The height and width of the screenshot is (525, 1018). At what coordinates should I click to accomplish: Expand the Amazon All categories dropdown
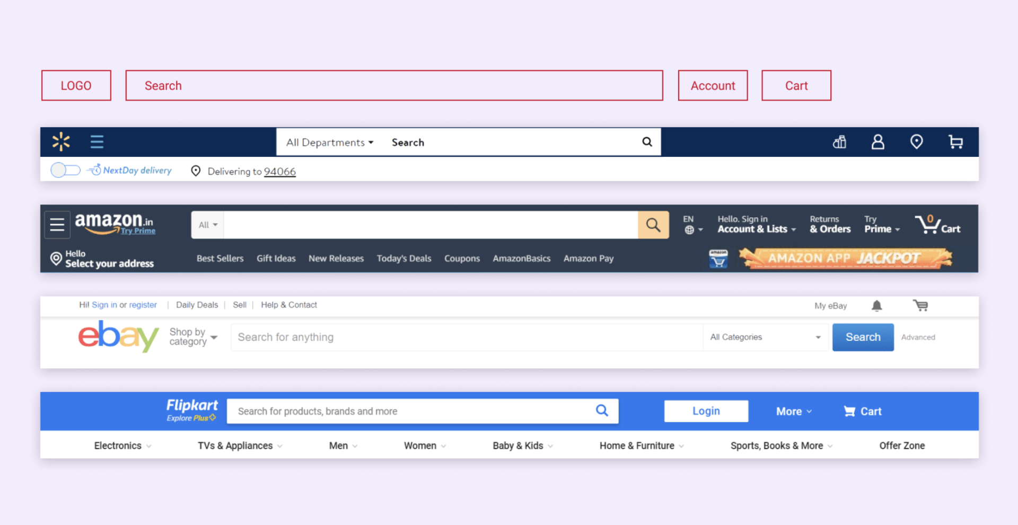[x=208, y=225]
